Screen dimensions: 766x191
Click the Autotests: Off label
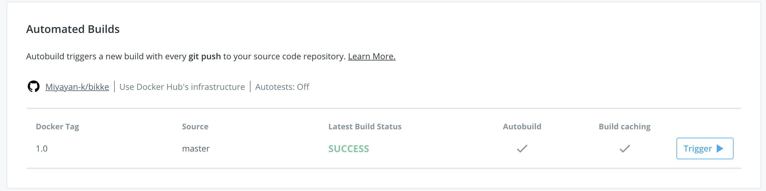282,87
